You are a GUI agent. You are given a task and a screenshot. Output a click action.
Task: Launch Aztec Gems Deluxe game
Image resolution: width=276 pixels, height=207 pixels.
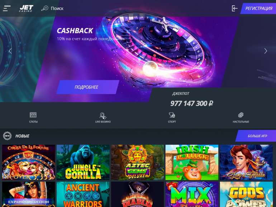(x=137, y=162)
